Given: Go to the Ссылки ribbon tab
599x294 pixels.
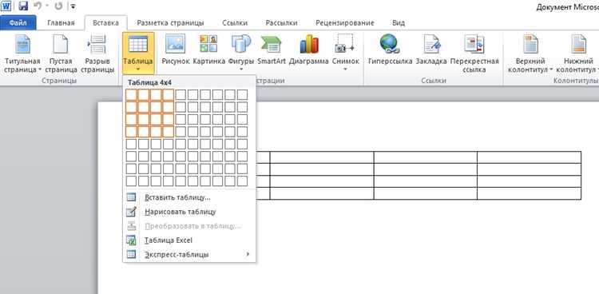Looking at the screenshot, I should tap(235, 23).
